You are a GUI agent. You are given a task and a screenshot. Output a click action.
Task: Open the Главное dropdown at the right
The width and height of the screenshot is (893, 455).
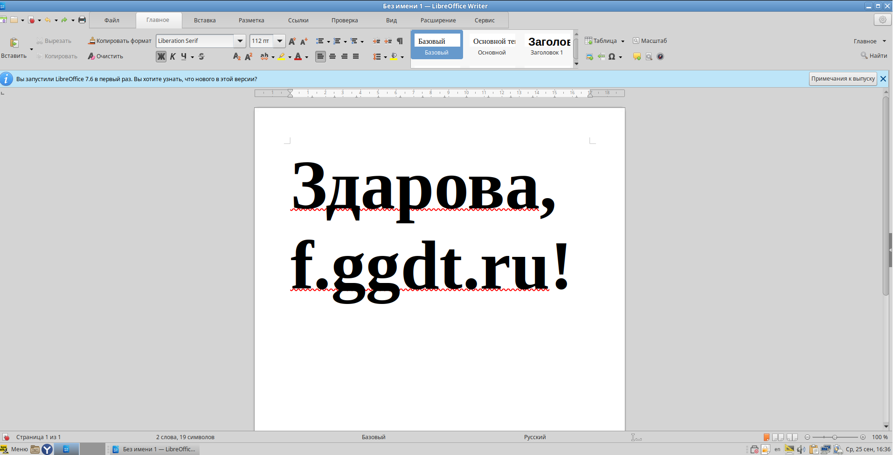click(870, 41)
